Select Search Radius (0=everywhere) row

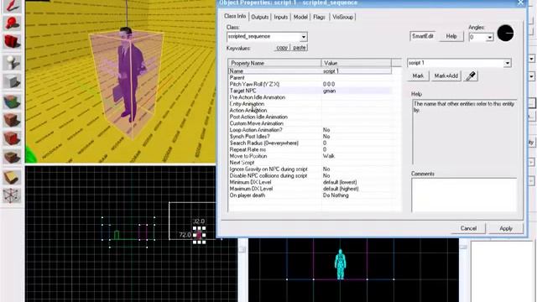point(310,143)
